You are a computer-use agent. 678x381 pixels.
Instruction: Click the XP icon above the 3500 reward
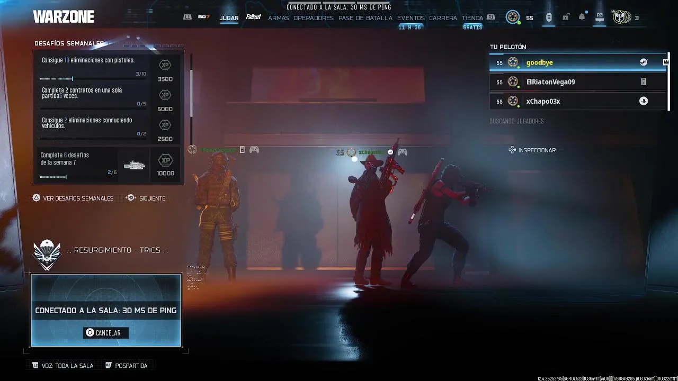pyautogui.click(x=165, y=65)
